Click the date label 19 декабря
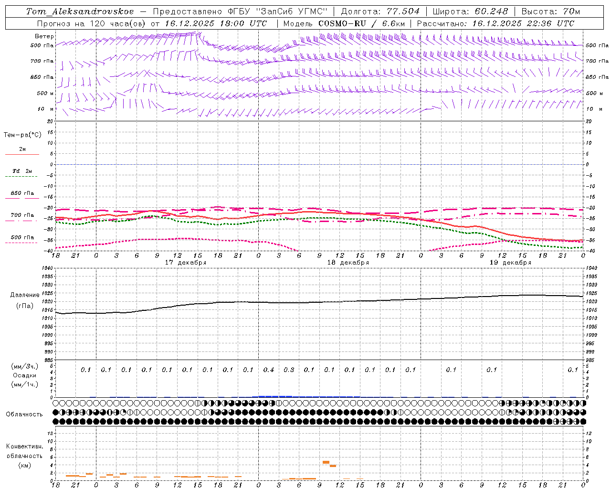Screen dimensions: 611x489 pyautogui.click(x=510, y=263)
